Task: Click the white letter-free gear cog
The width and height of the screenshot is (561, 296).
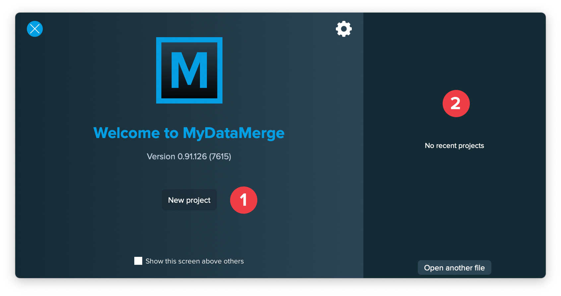Action: (343, 29)
